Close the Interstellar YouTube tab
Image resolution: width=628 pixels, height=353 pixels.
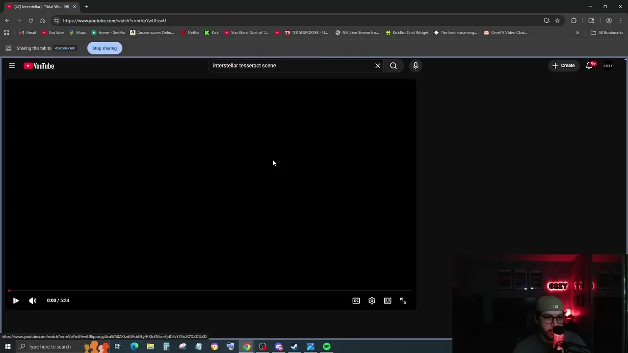(74, 7)
